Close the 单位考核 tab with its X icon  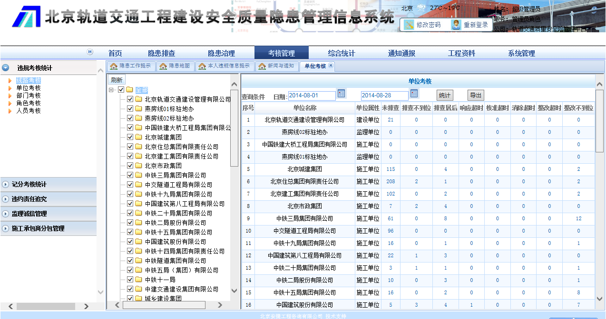(x=331, y=66)
